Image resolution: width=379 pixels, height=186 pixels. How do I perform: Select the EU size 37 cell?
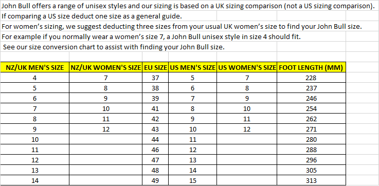pyautogui.click(x=155, y=78)
